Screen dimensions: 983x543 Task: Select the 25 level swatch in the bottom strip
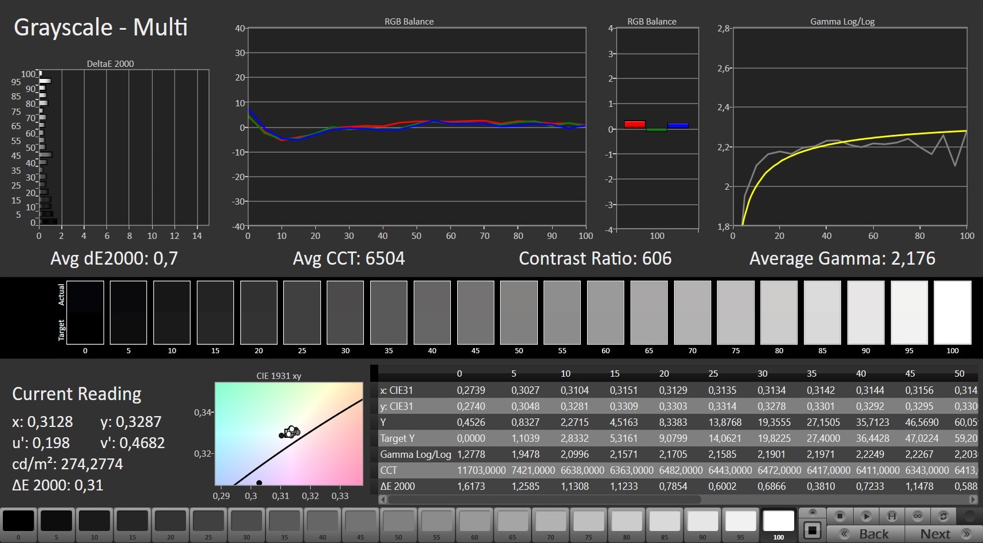tap(208, 524)
